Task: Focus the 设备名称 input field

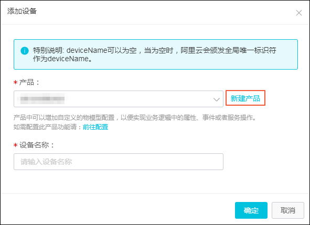Action: [x=119, y=162]
